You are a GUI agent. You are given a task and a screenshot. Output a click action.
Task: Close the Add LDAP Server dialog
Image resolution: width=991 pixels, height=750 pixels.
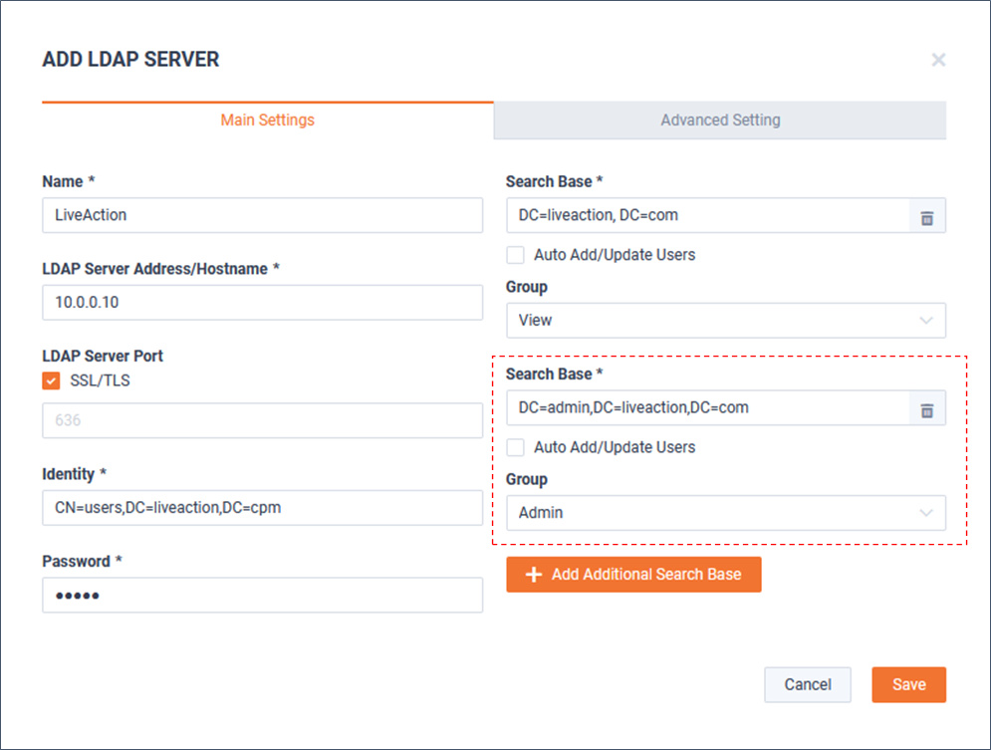click(x=937, y=60)
